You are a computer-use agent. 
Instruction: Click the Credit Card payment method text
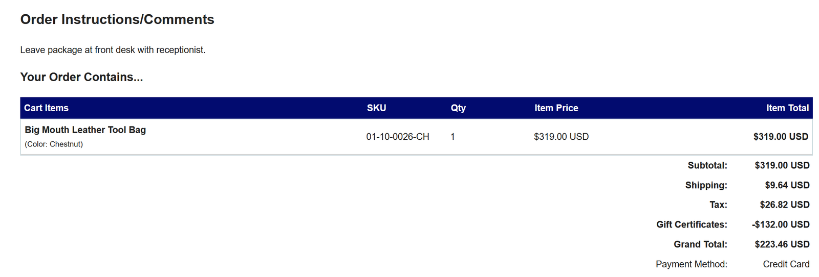pos(786,264)
